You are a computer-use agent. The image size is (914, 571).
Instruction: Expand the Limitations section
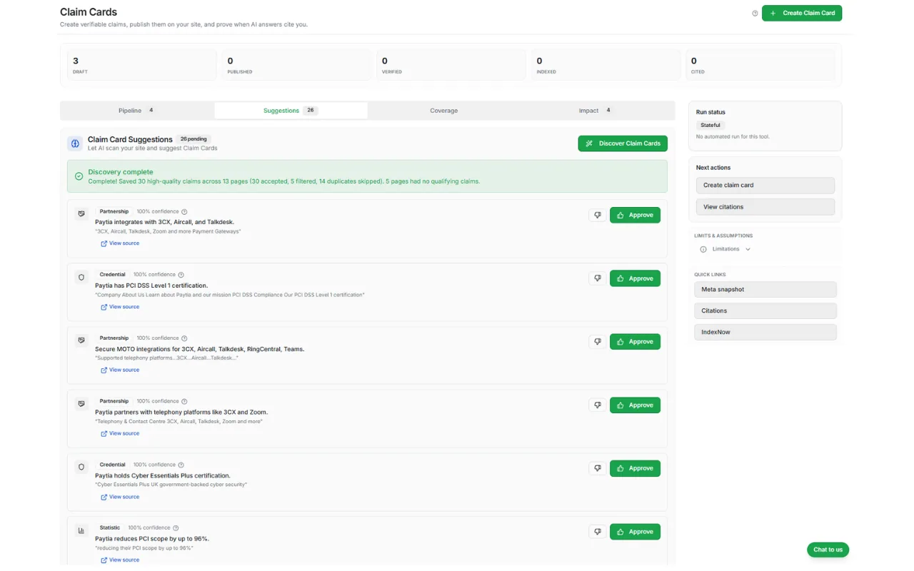pos(725,249)
